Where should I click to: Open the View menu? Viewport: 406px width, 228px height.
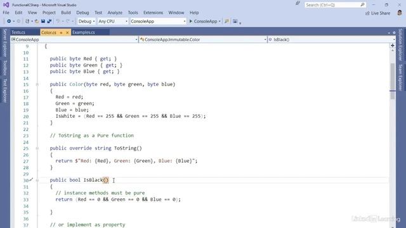pos(32,13)
